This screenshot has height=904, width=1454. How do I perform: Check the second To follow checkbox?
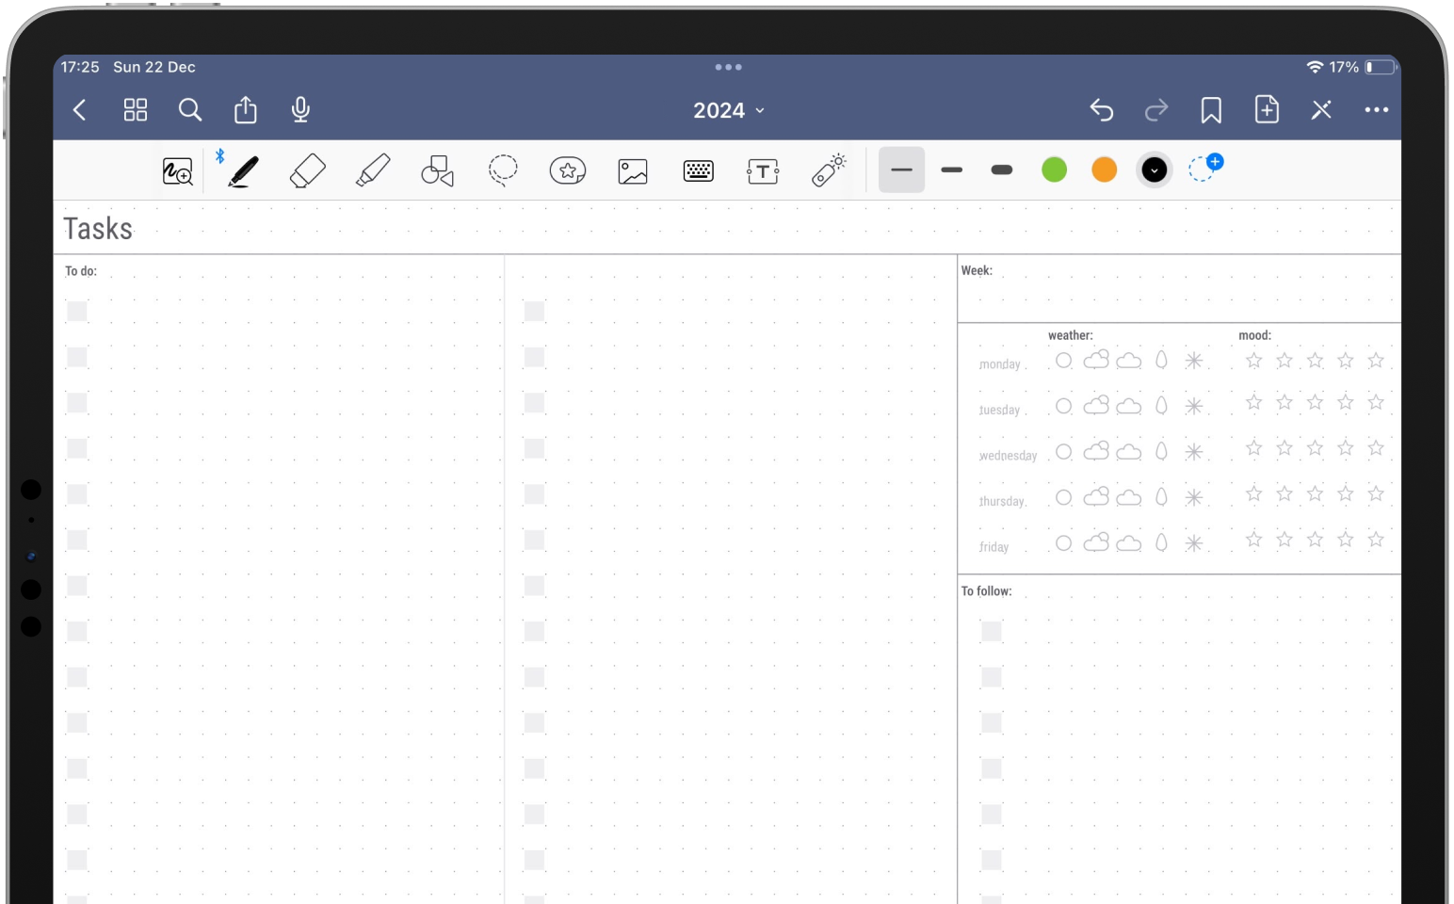pos(992,677)
